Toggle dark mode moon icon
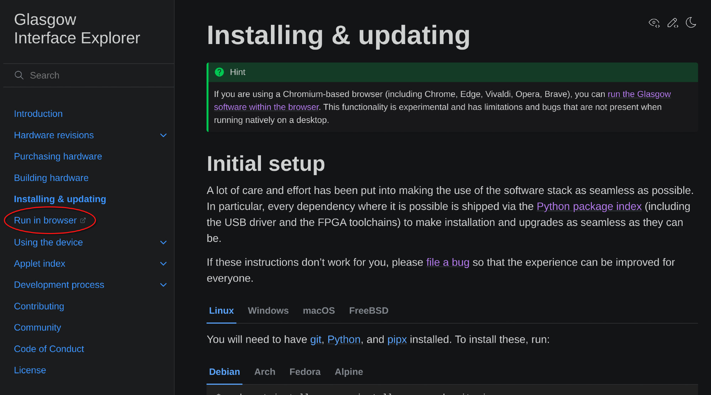 [x=691, y=23]
